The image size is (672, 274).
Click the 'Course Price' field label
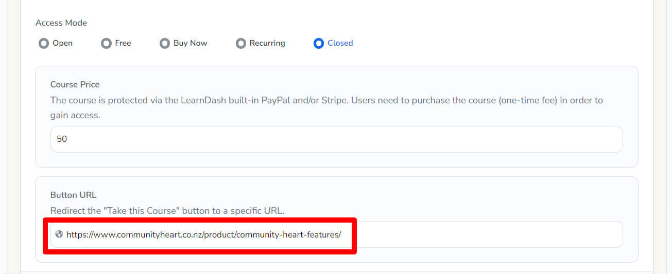point(75,84)
